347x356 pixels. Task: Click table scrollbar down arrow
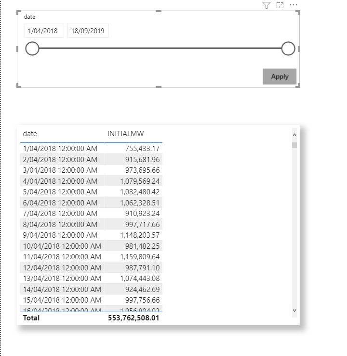[x=294, y=311]
